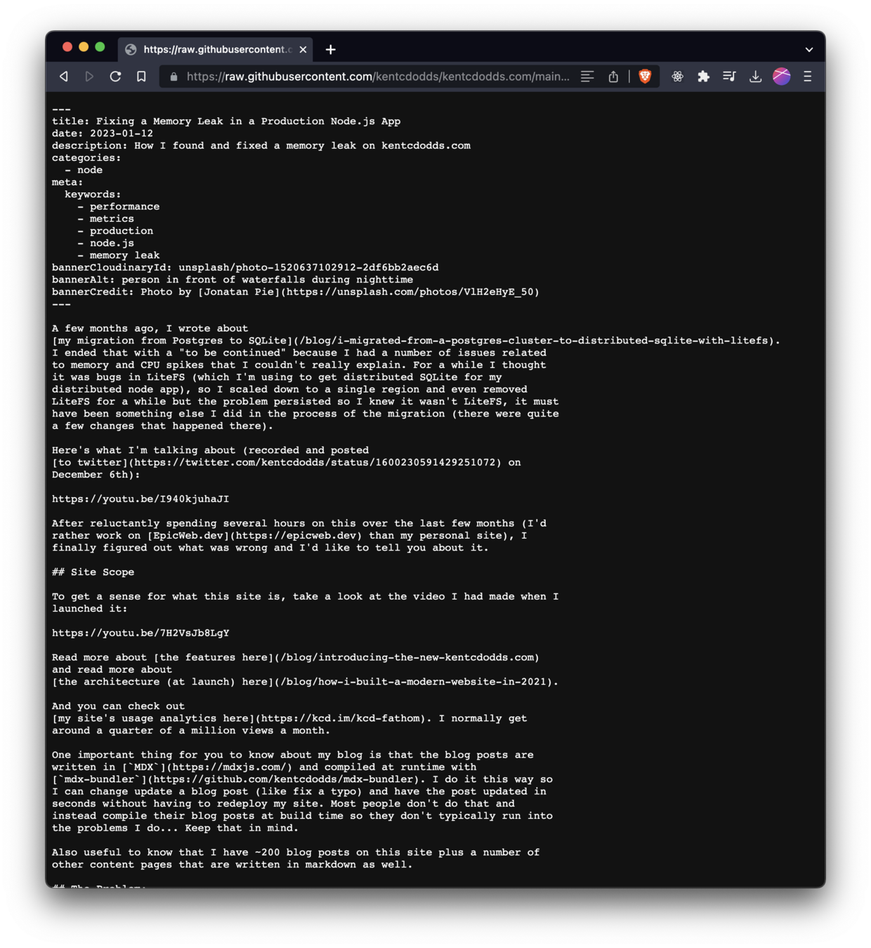The height and width of the screenshot is (948, 871).
Task: Open the user profile avatar
Action: click(781, 77)
